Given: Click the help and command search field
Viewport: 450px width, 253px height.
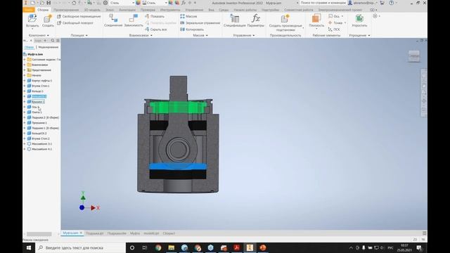Looking at the screenshot, I should pyautogui.click(x=323, y=3).
